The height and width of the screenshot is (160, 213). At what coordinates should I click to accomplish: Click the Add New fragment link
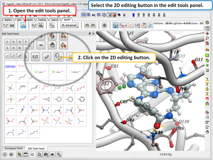click(x=10, y=66)
